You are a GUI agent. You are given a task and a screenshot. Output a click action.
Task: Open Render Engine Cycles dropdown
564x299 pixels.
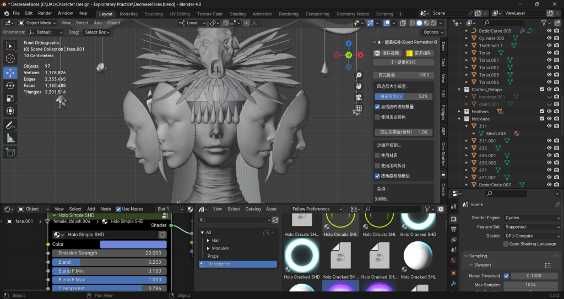pyautogui.click(x=532, y=218)
